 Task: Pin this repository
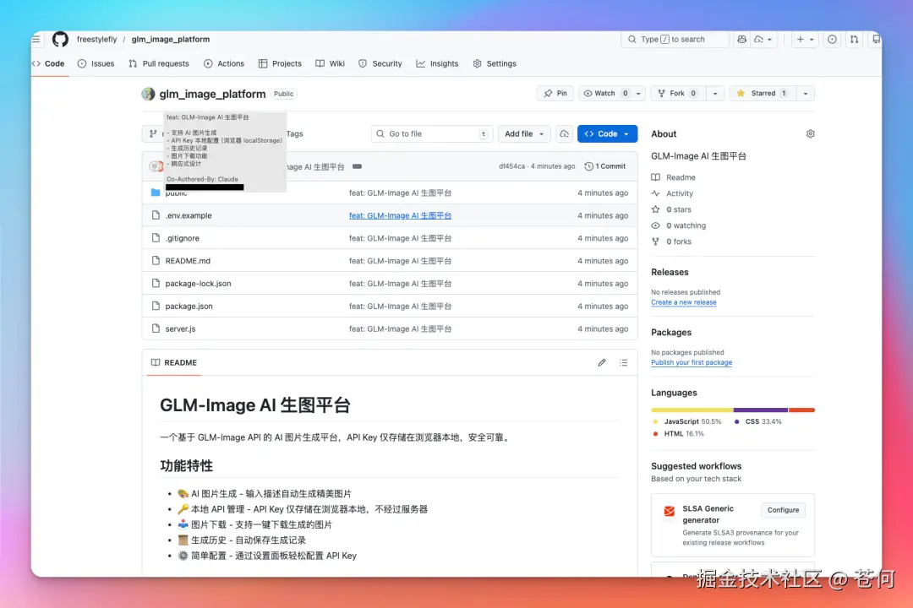[555, 93]
